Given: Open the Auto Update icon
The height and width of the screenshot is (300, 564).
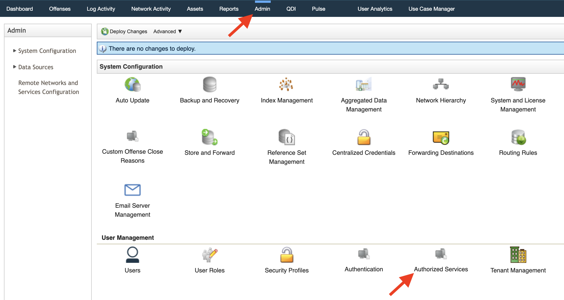Looking at the screenshot, I should [133, 84].
